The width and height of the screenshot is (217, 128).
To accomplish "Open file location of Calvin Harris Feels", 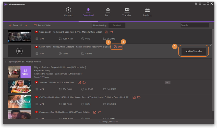I will (x=120, y=47).
